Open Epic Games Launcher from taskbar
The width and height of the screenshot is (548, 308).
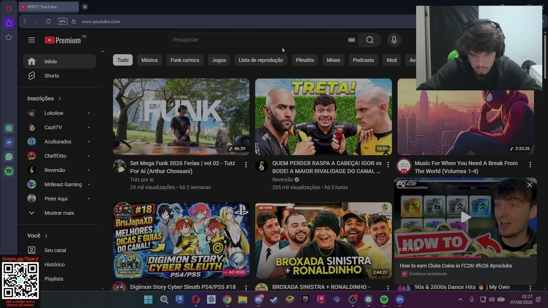coord(305,299)
